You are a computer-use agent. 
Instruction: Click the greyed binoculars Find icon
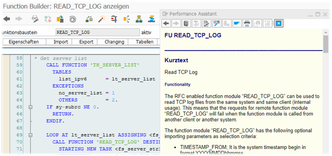[x=257, y=23]
